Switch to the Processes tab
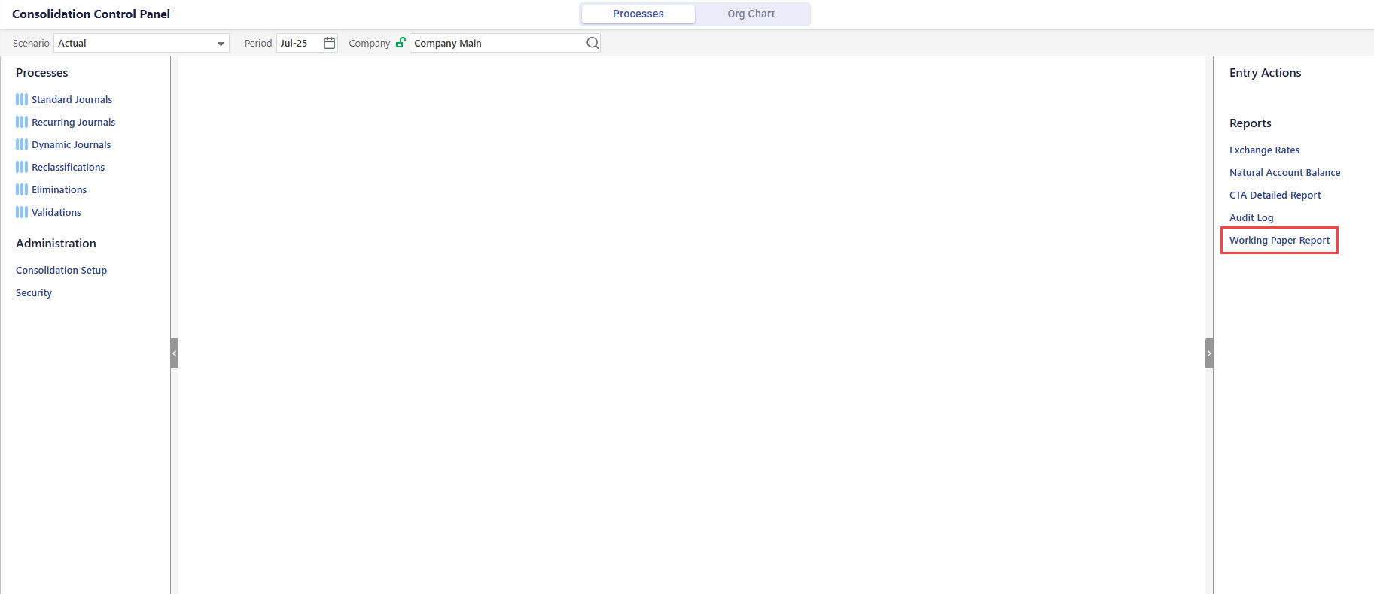Image resolution: width=1374 pixels, height=594 pixels. [x=638, y=14]
